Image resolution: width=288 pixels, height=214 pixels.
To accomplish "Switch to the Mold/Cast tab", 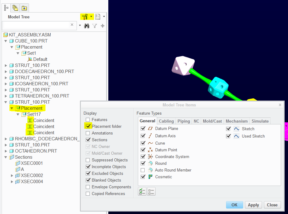I will point(212,121).
